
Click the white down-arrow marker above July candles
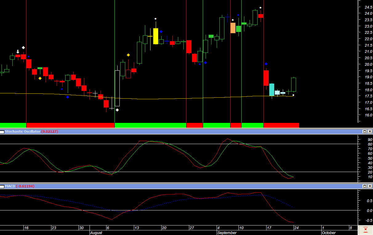pyautogui.click(x=18, y=52)
